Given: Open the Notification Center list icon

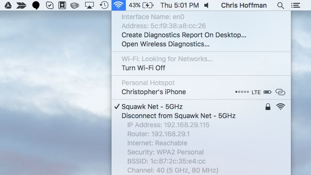Looking at the screenshot, I should (296, 5).
